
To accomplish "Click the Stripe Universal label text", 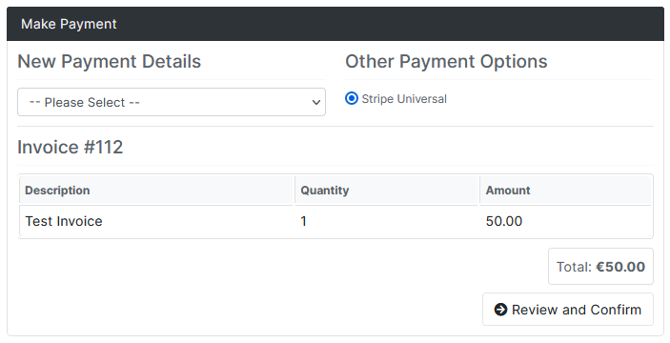I will pos(404,99).
